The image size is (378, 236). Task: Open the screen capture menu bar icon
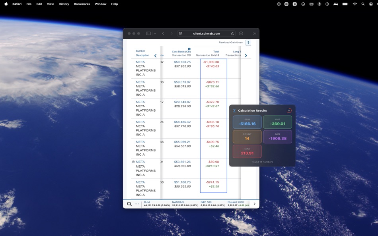click(x=286, y=4)
